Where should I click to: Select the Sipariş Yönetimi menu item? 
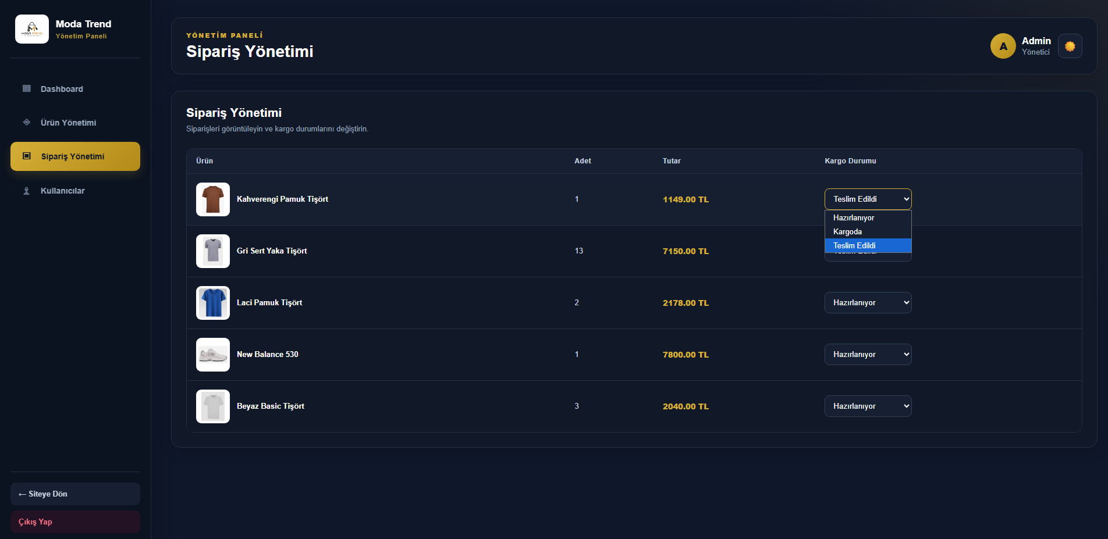click(75, 156)
